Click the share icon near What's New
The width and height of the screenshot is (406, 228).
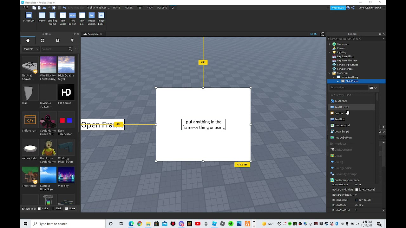353,8
